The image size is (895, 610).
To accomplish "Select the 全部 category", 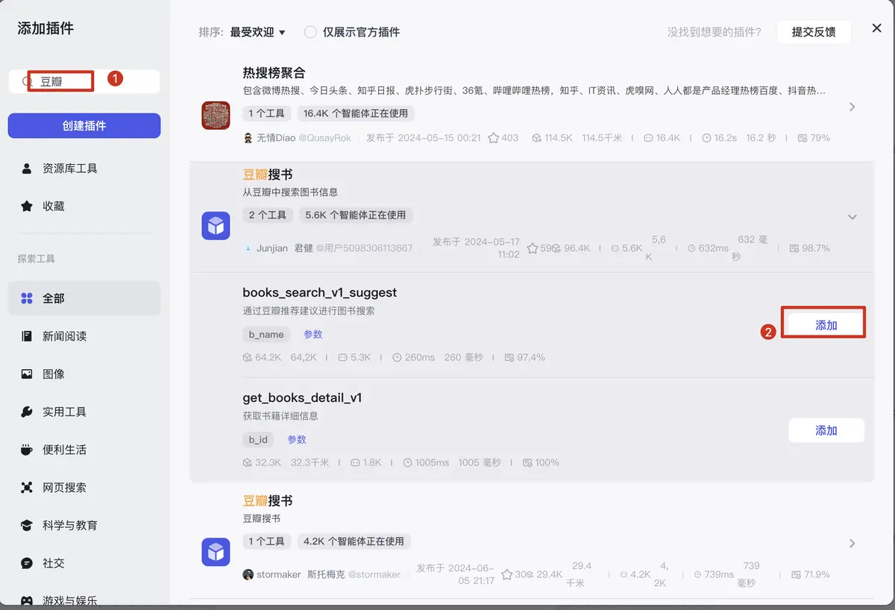I will [x=84, y=298].
